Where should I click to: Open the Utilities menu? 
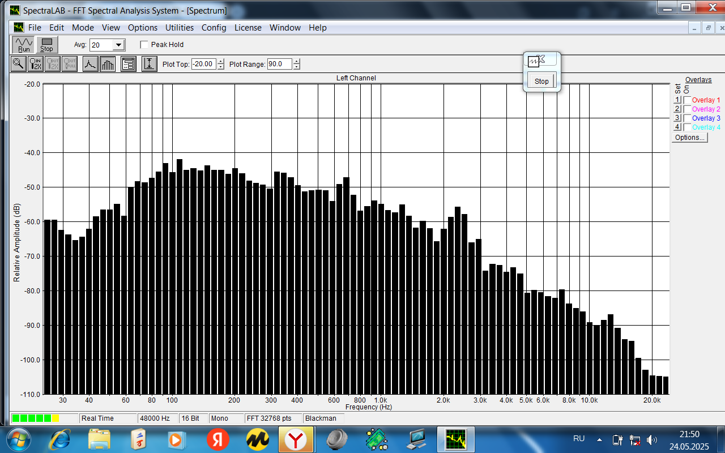(180, 27)
